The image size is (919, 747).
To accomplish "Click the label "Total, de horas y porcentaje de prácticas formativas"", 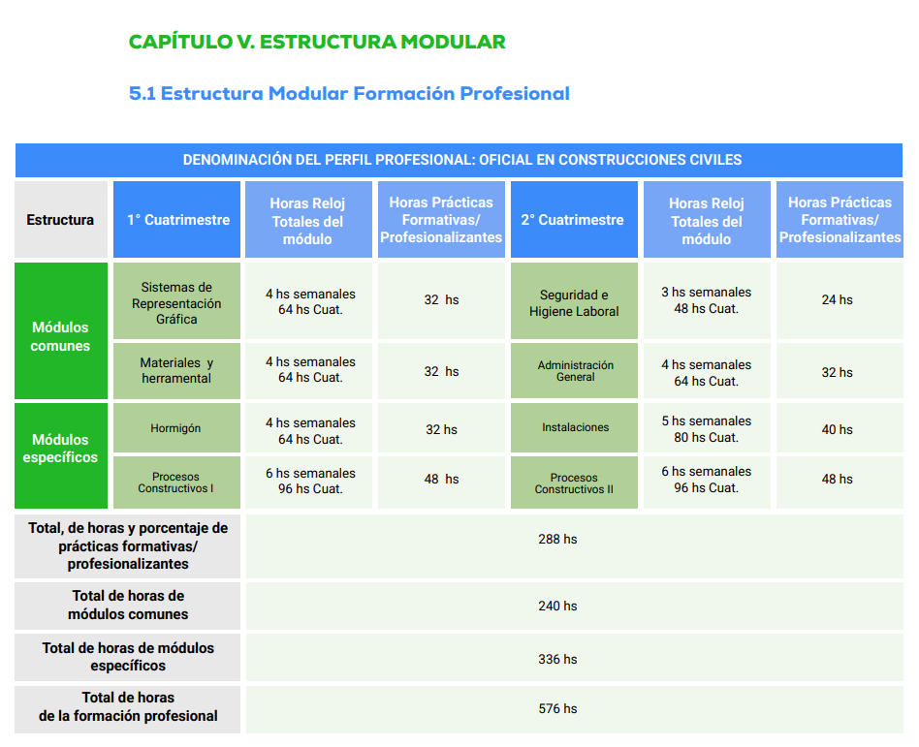I will click(128, 546).
